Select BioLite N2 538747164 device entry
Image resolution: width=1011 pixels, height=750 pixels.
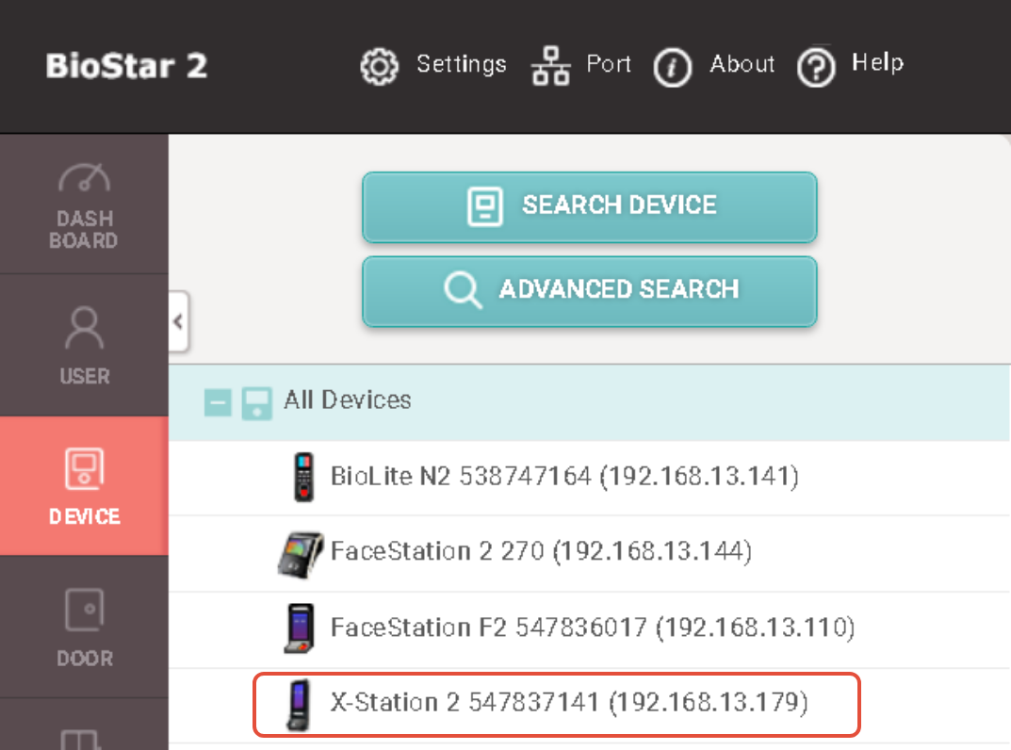point(564,477)
